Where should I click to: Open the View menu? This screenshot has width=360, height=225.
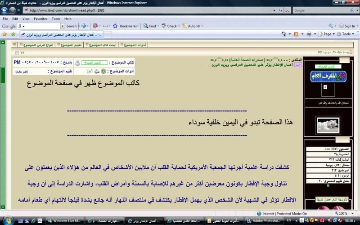(26, 19)
